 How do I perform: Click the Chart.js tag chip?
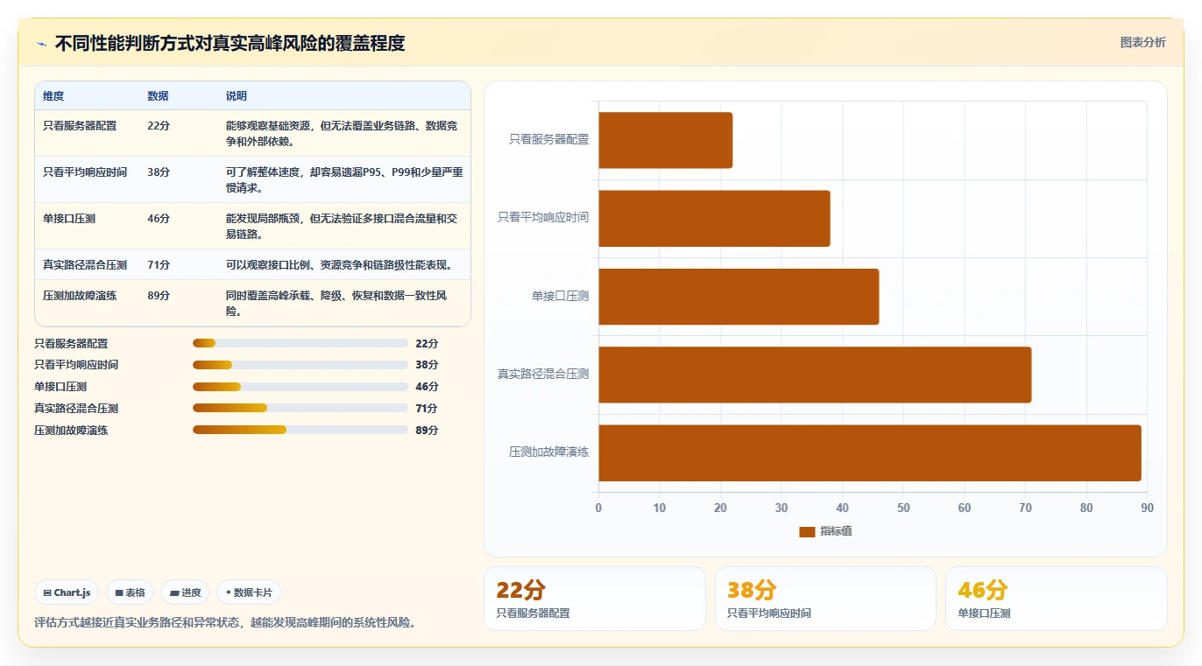[x=67, y=592]
